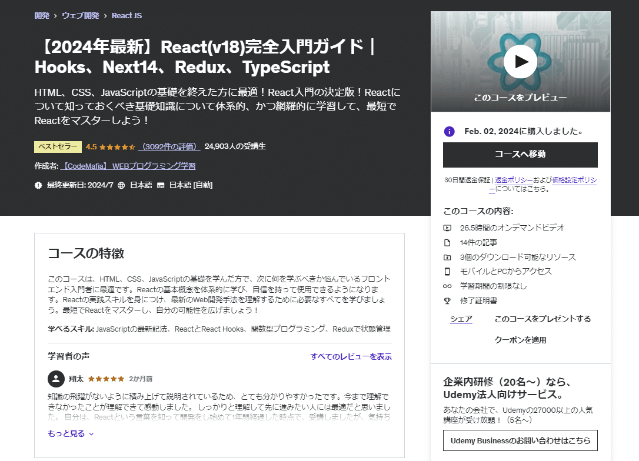Click 3個のダウンロード可能なリソース text

coord(518,258)
